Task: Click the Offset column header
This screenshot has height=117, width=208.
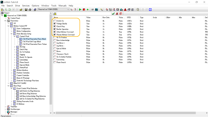Action: point(171,18)
